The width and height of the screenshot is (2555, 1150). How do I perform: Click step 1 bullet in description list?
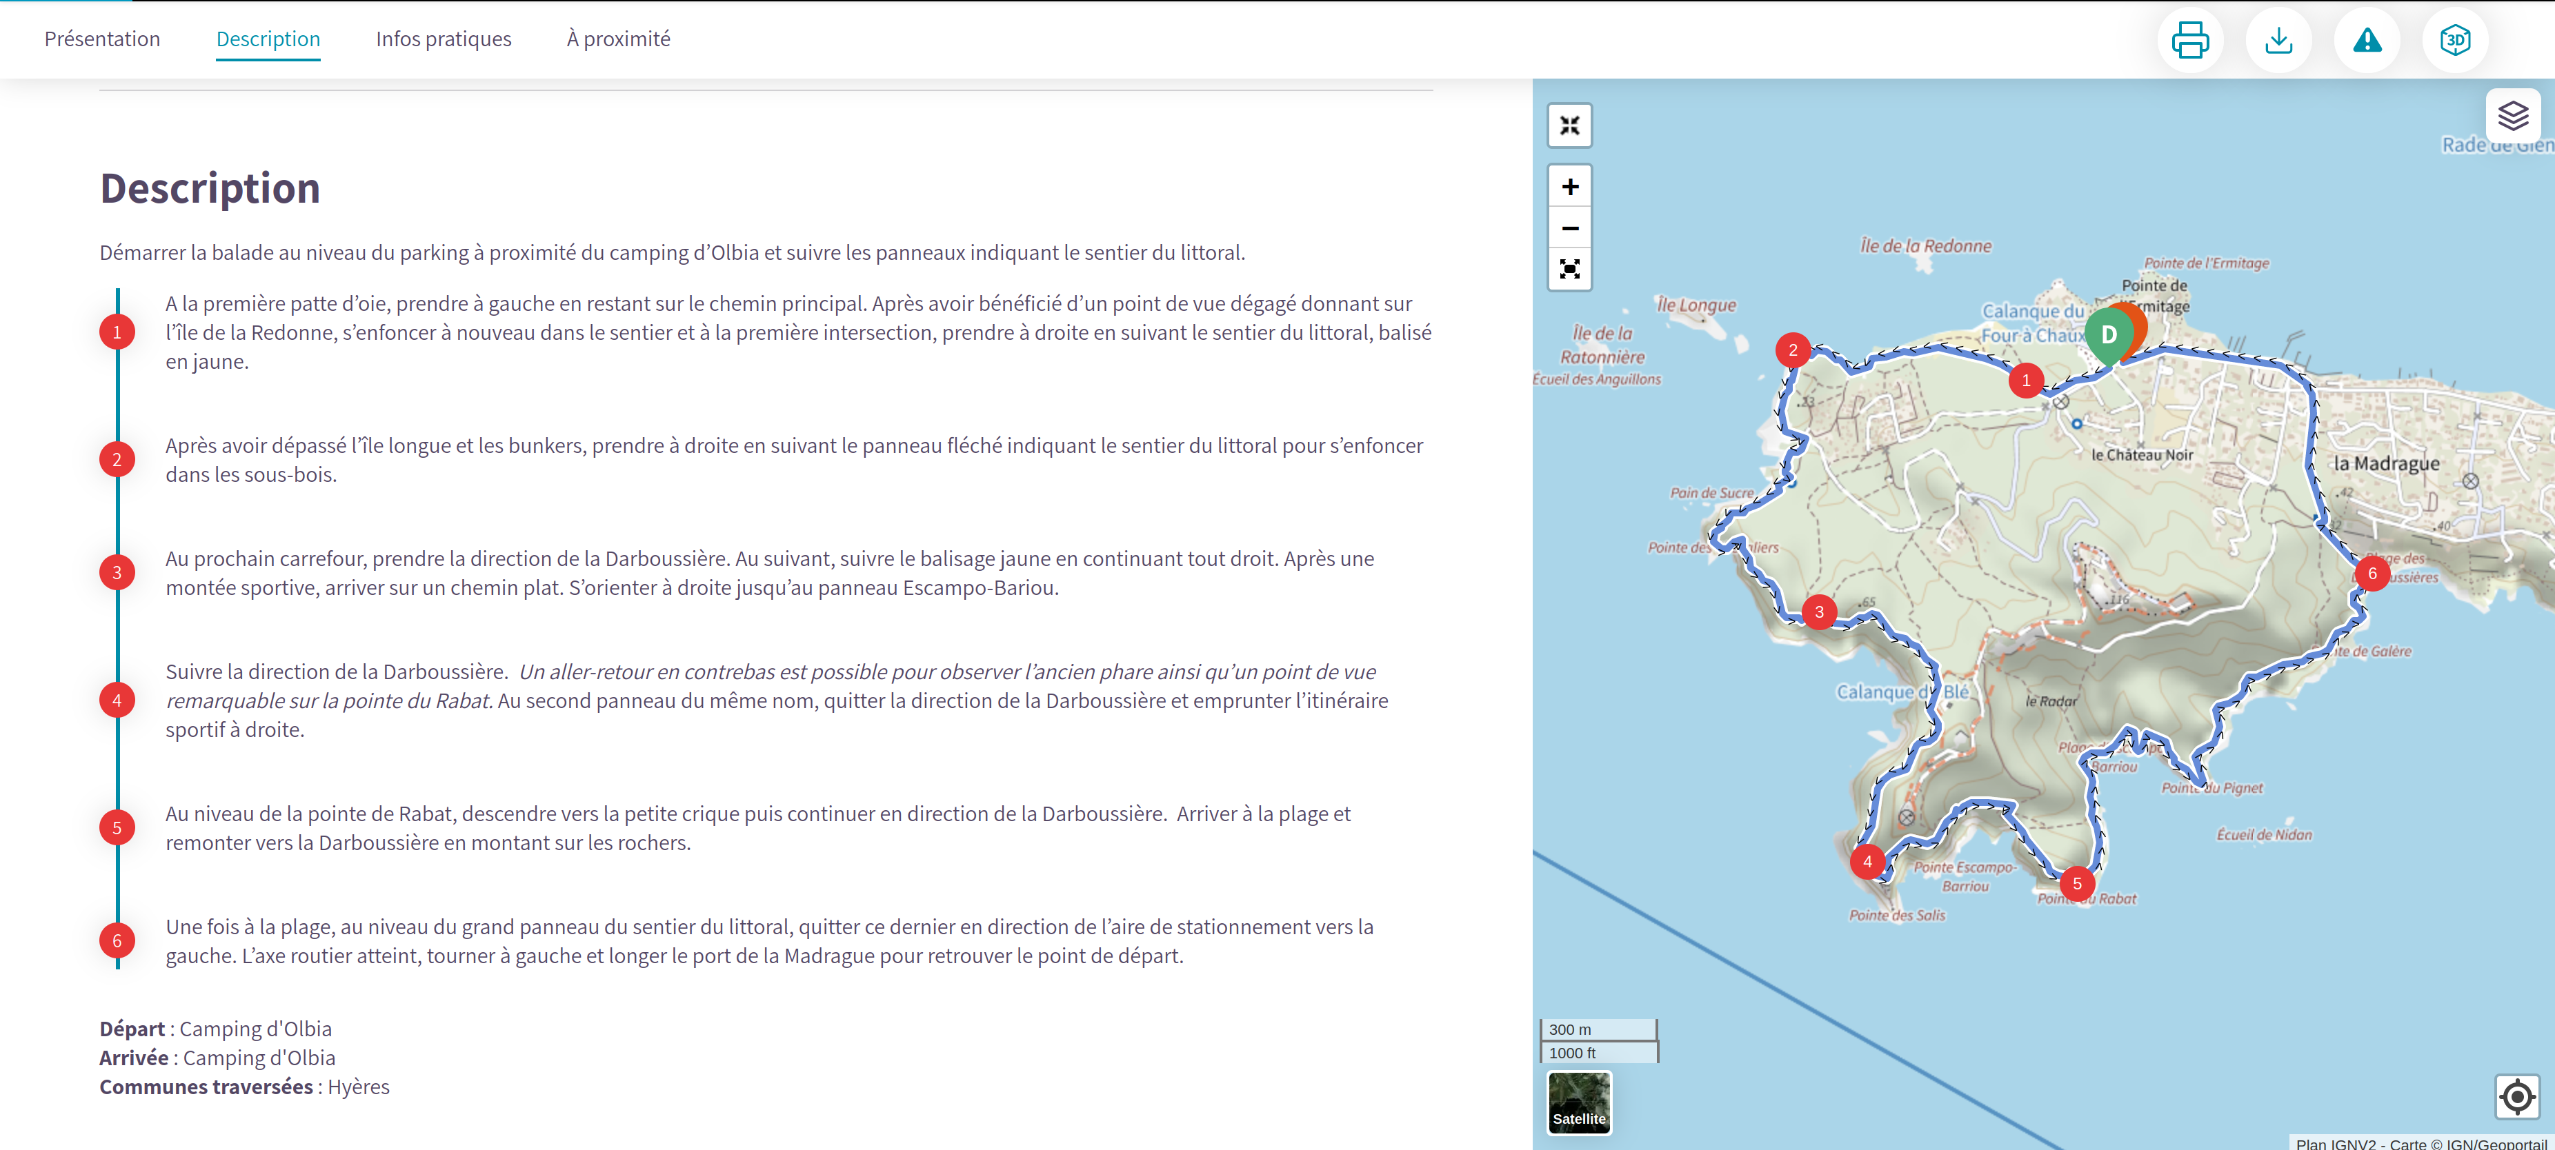(x=117, y=332)
